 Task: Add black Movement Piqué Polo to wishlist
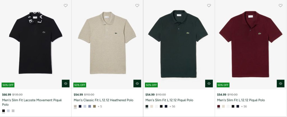[66, 6]
